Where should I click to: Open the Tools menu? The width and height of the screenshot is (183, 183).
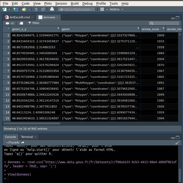coord(114,4)
